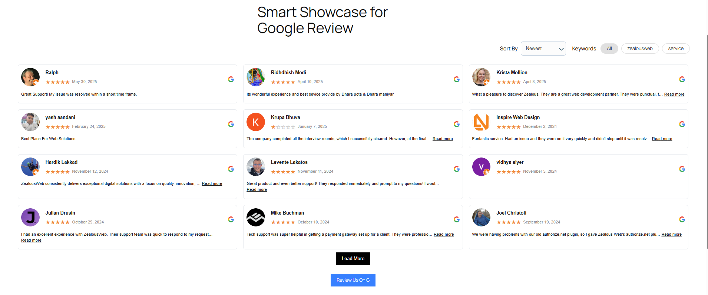The image size is (708, 295).
Task: Select the All keyword filter
Action: click(609, 49)
